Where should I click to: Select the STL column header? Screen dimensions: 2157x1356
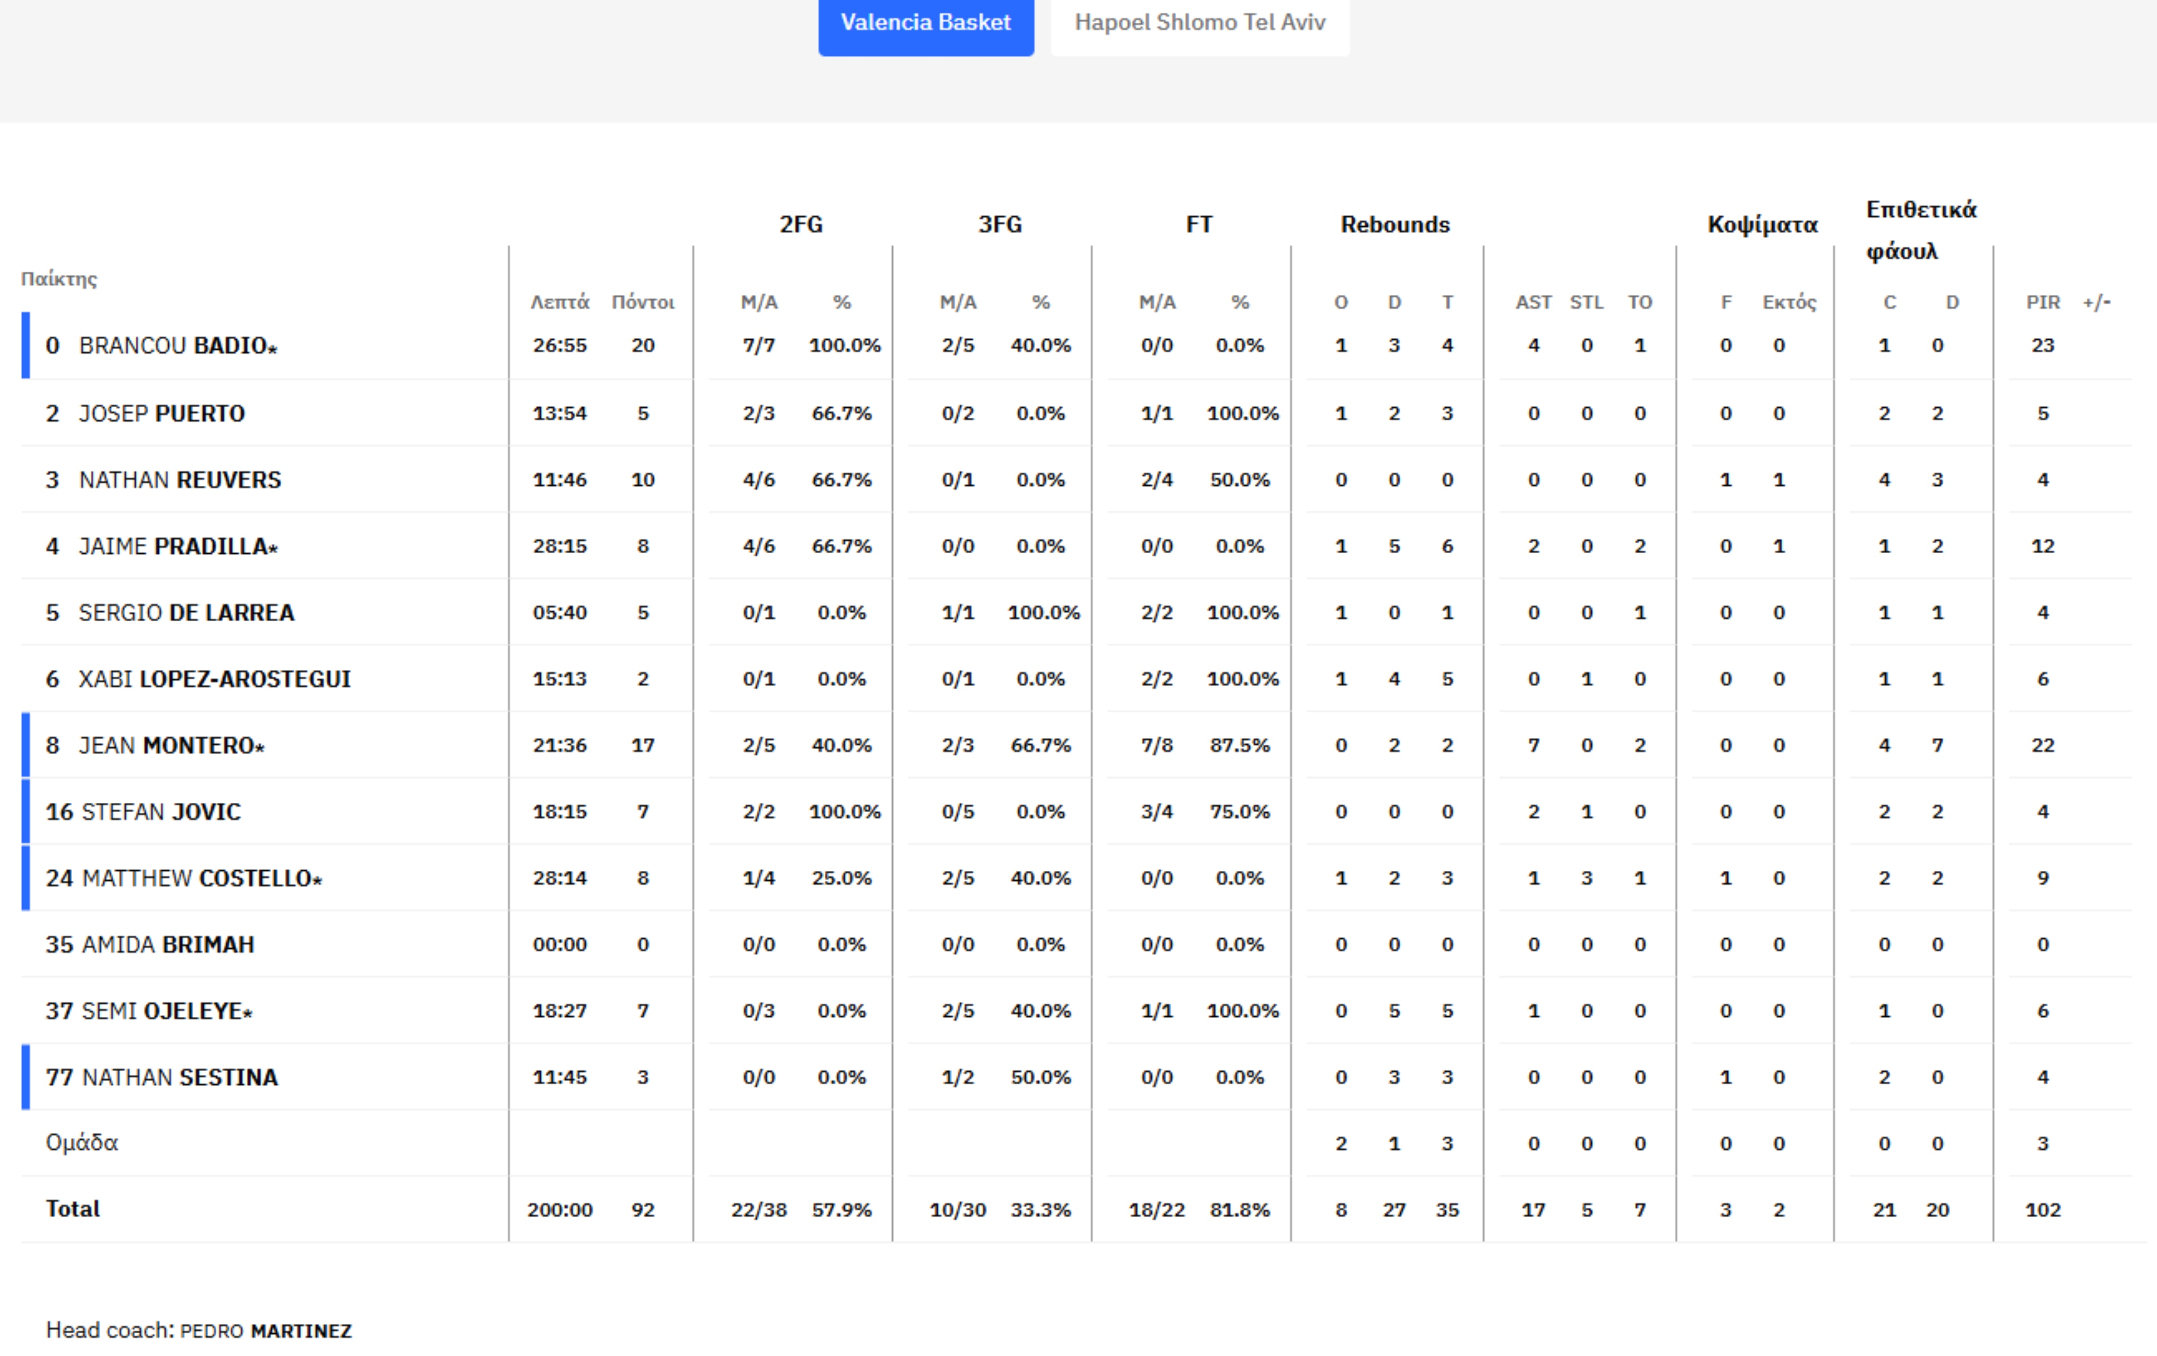coord(1587,302)
